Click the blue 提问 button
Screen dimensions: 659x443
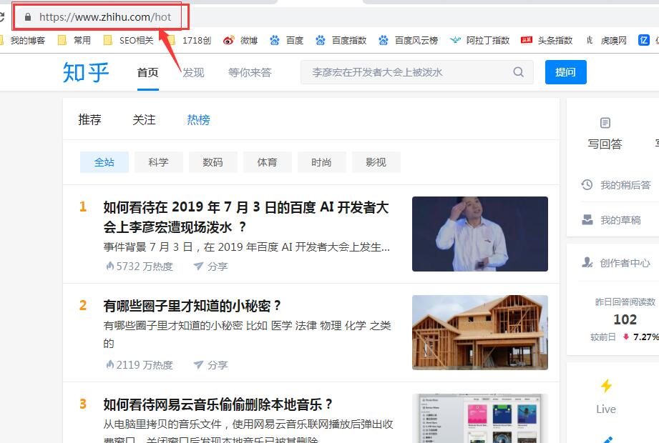click(x=565, y=72)
